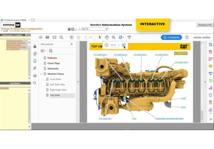Toggle the page thumbnails panel icon

click(x=35, y=53)
